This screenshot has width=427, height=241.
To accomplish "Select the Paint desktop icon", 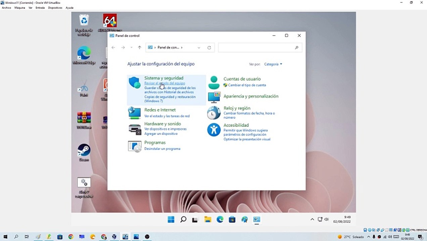I will coord(84,88).
